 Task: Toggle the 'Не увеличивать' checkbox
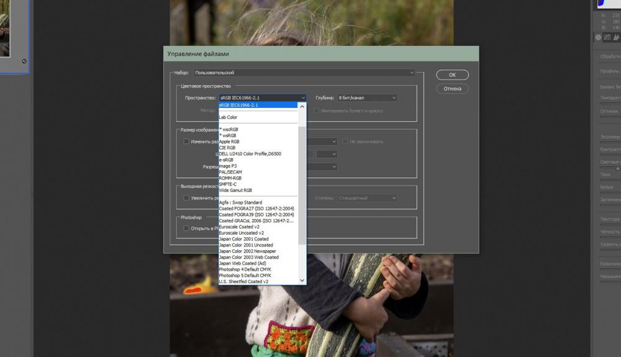tap(345, 142)
